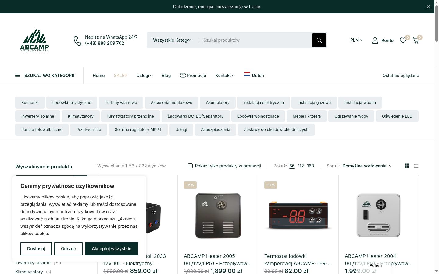Click the Akceptuj wszystkie cookie button
This screenshot has height=274, width=439.
click(x=112, y=249)
